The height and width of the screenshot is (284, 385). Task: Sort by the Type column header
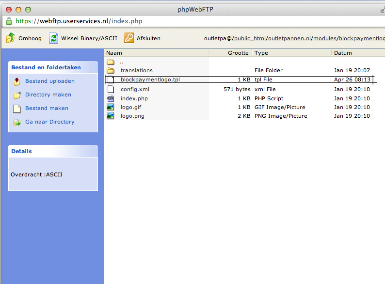pyautogui.click(x=261, y=53)
